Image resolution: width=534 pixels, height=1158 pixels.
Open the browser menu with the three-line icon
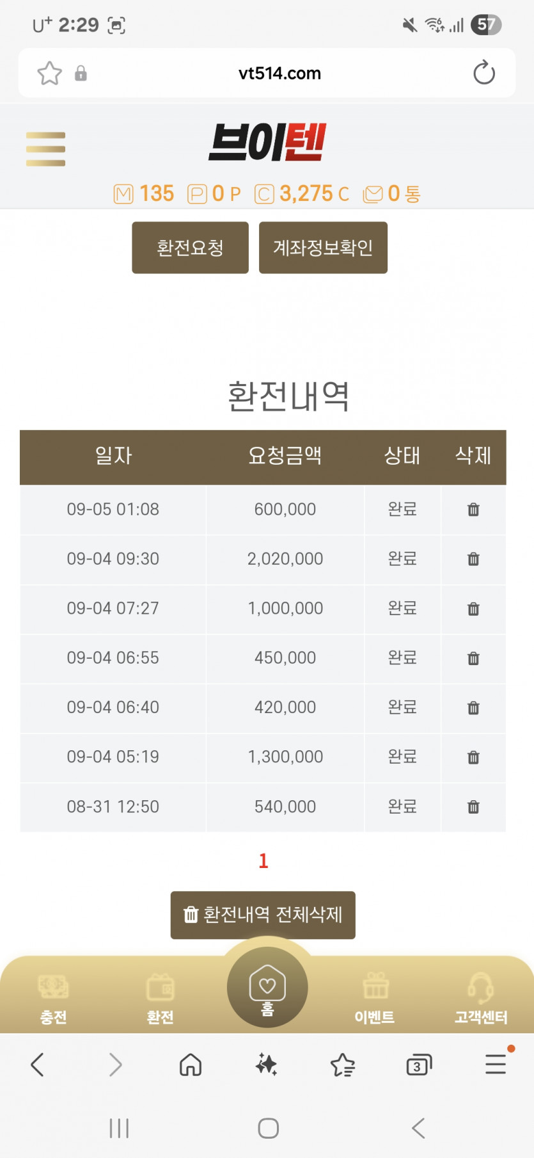[496, 1064]
